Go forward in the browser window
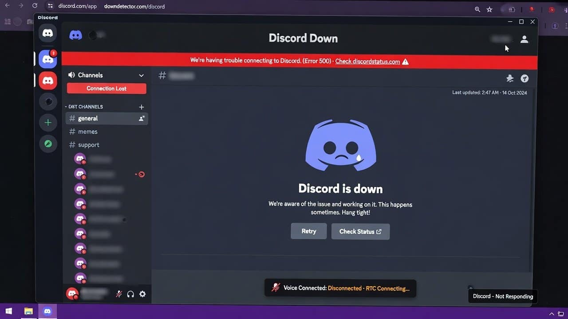This screenshot has width=568, height=319. click(x=21, y=6)
